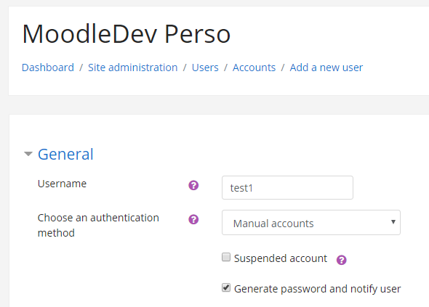This screenshot has height=307, width=429.
Task: Go to Dashboard breadcrumb
Action: 48,67
